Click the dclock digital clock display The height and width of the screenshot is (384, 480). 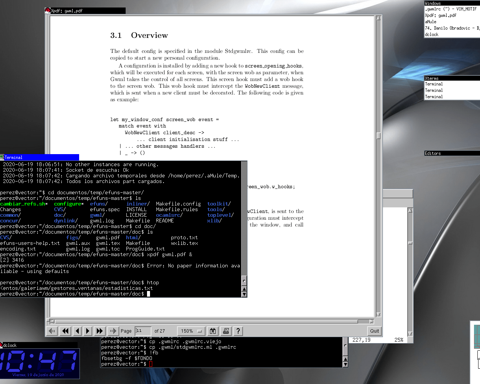tap(39, 361)
